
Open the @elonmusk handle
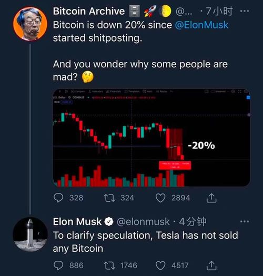pyautogui.click(x=143, y=222)
